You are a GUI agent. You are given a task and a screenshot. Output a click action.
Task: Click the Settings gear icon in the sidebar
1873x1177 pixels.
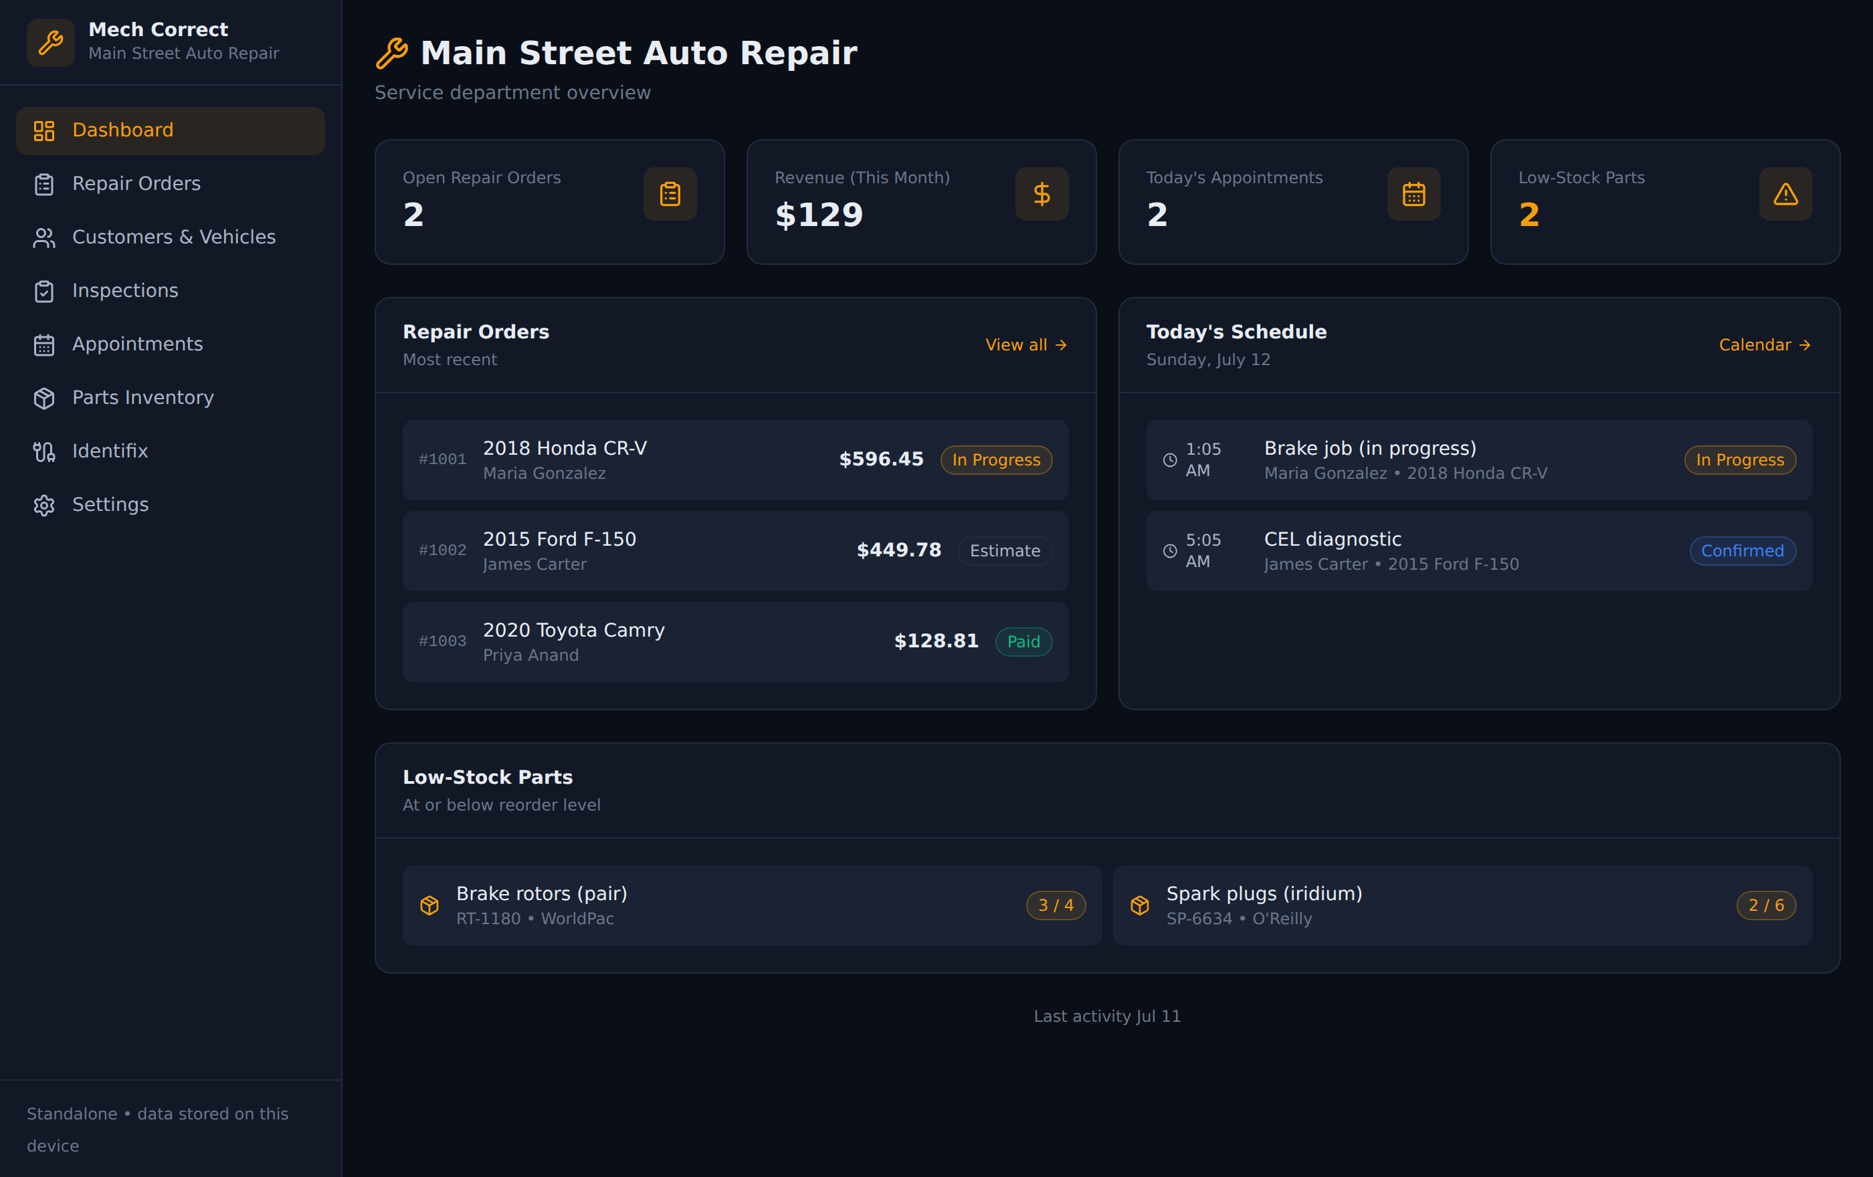pos(44,506)
